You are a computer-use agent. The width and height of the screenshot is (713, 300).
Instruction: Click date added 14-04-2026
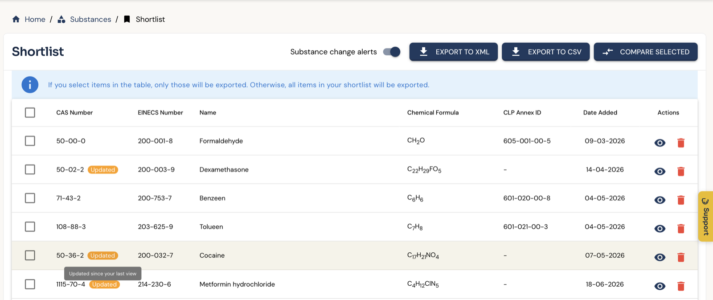(605, 169)
